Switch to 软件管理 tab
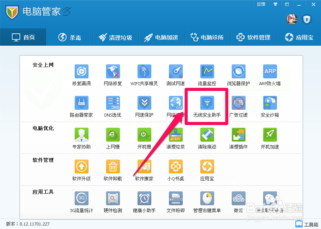The height and width of the screenshot is (229, 321). tap(254, 37)
